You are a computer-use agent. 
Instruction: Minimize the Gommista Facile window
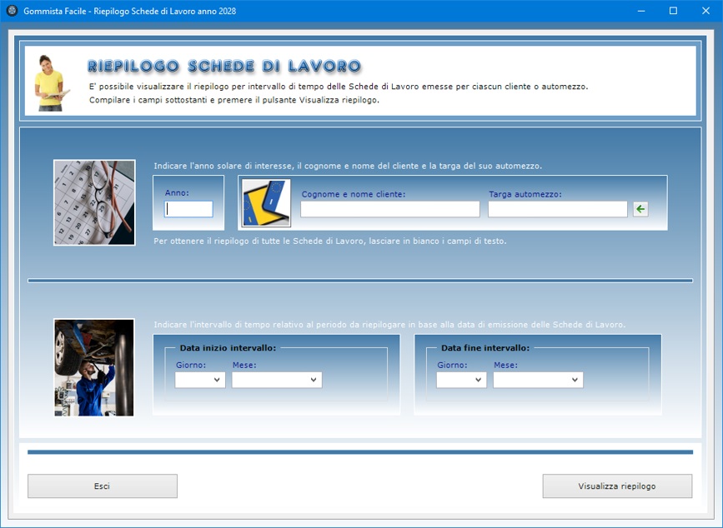(641, 11)
